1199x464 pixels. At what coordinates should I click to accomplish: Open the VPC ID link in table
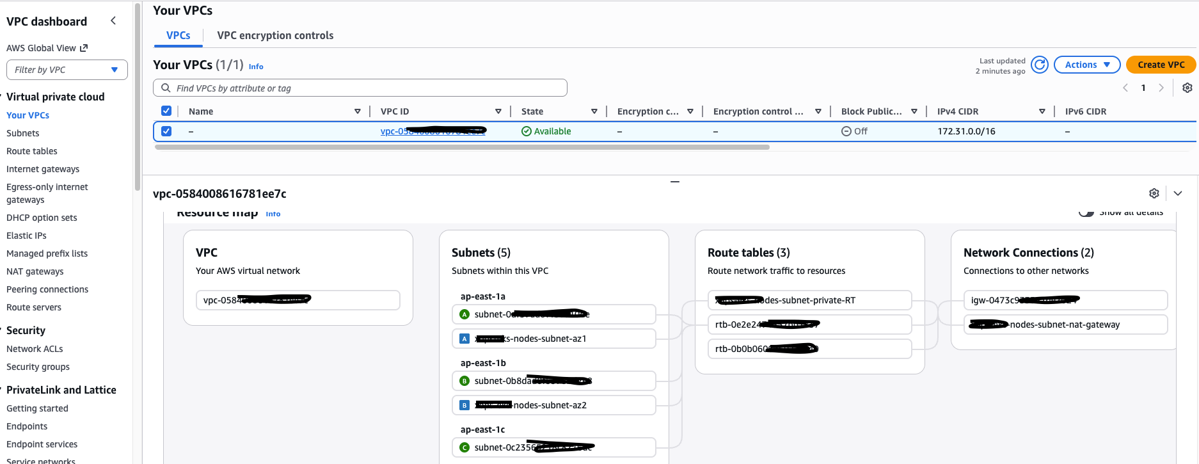[433, 131]
